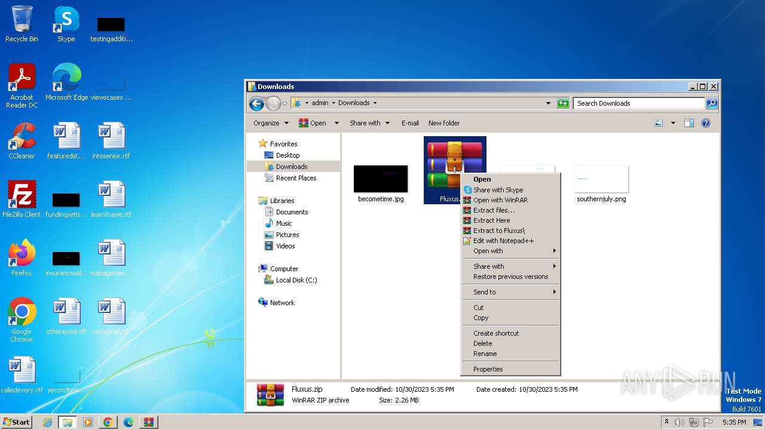Select Extract Here option
Screen dimensions: 765x430
coord(510,220)
